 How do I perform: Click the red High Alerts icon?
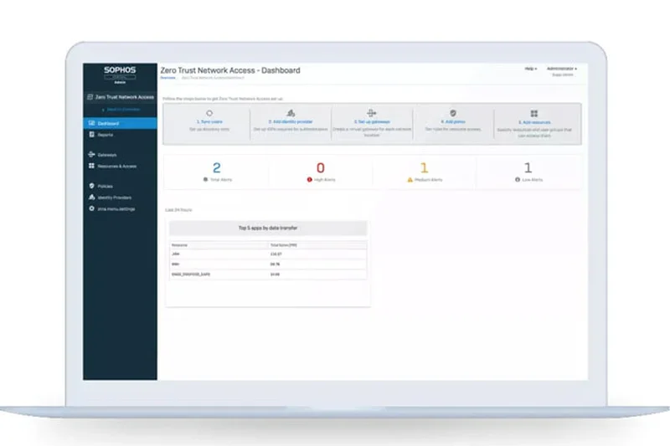[309, 180]
